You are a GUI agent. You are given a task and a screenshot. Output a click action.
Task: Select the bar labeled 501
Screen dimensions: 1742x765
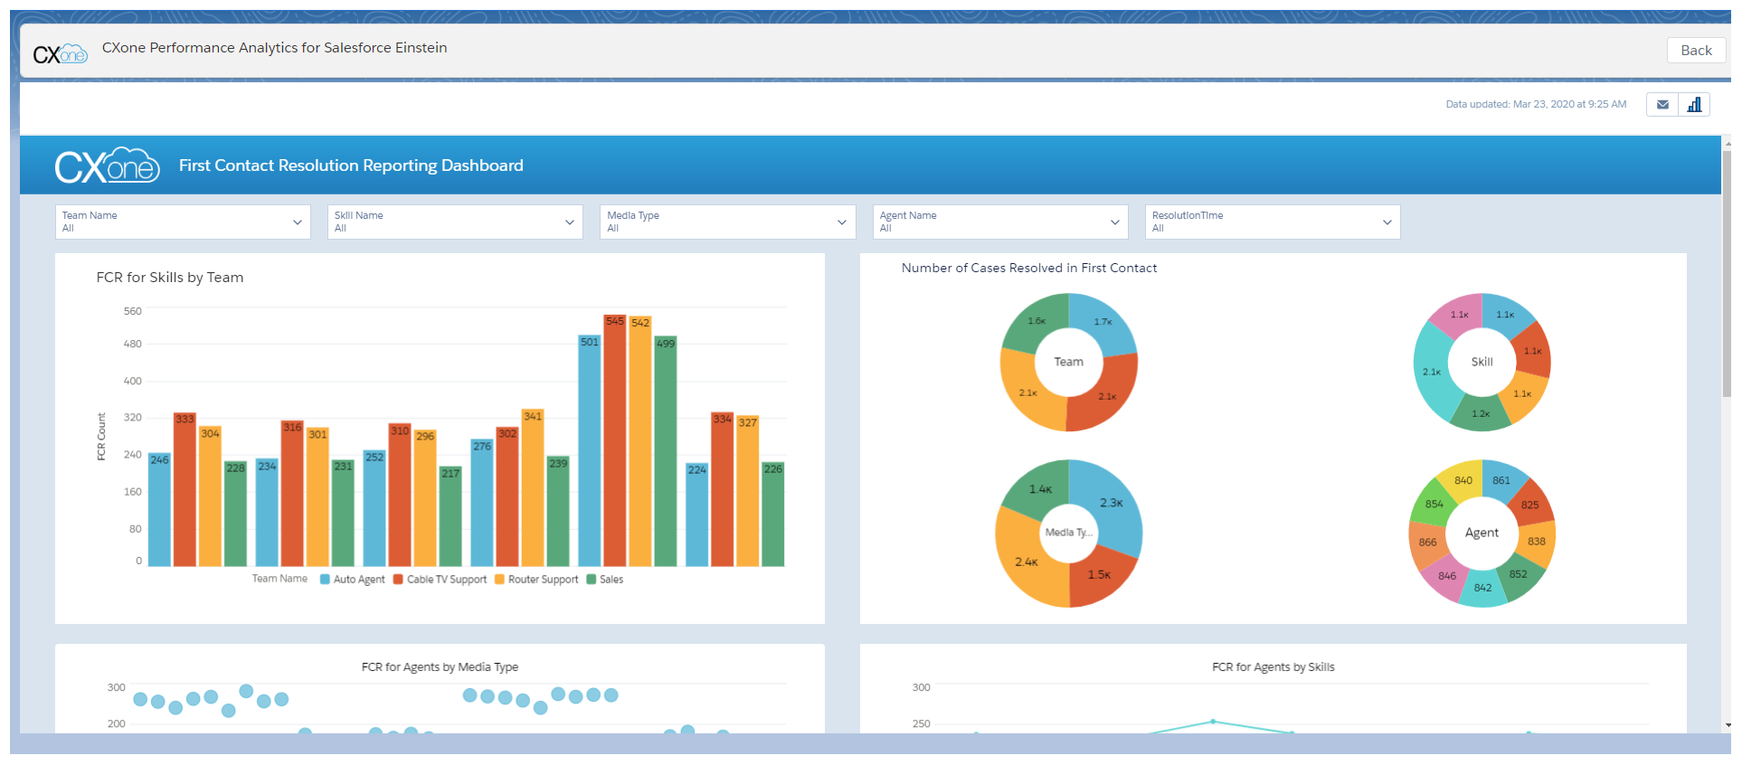(x=590, y=451)
